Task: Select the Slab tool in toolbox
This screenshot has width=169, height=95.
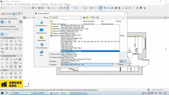Action: (x=2, y=45)
